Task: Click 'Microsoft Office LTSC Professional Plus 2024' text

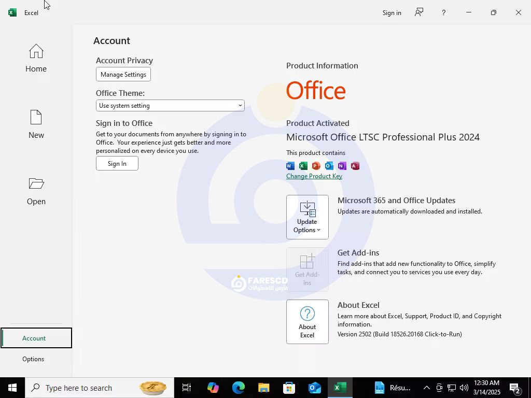Action: 383,137
